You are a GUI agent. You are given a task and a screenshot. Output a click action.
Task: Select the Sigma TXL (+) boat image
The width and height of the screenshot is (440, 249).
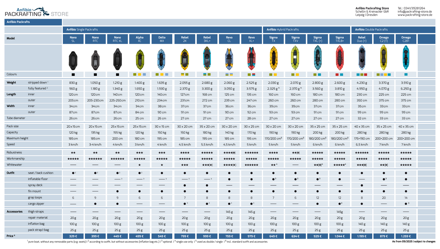pyautogui.click(x=318, y=58)
